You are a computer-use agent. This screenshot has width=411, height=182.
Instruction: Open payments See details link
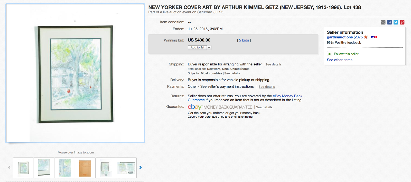(x=266, y=87)
